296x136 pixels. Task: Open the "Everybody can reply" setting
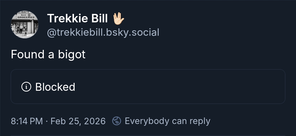(167, 121)
